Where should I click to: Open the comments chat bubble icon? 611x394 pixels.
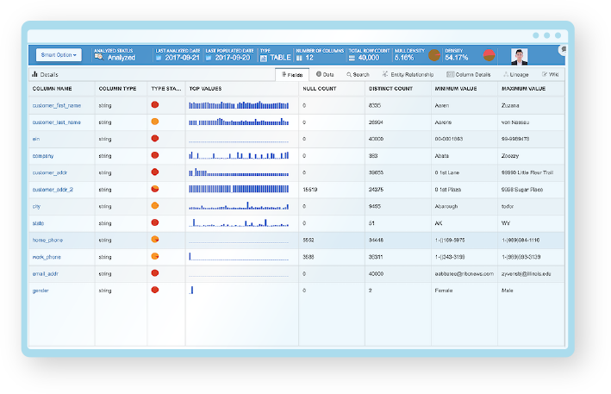[563, 50]
